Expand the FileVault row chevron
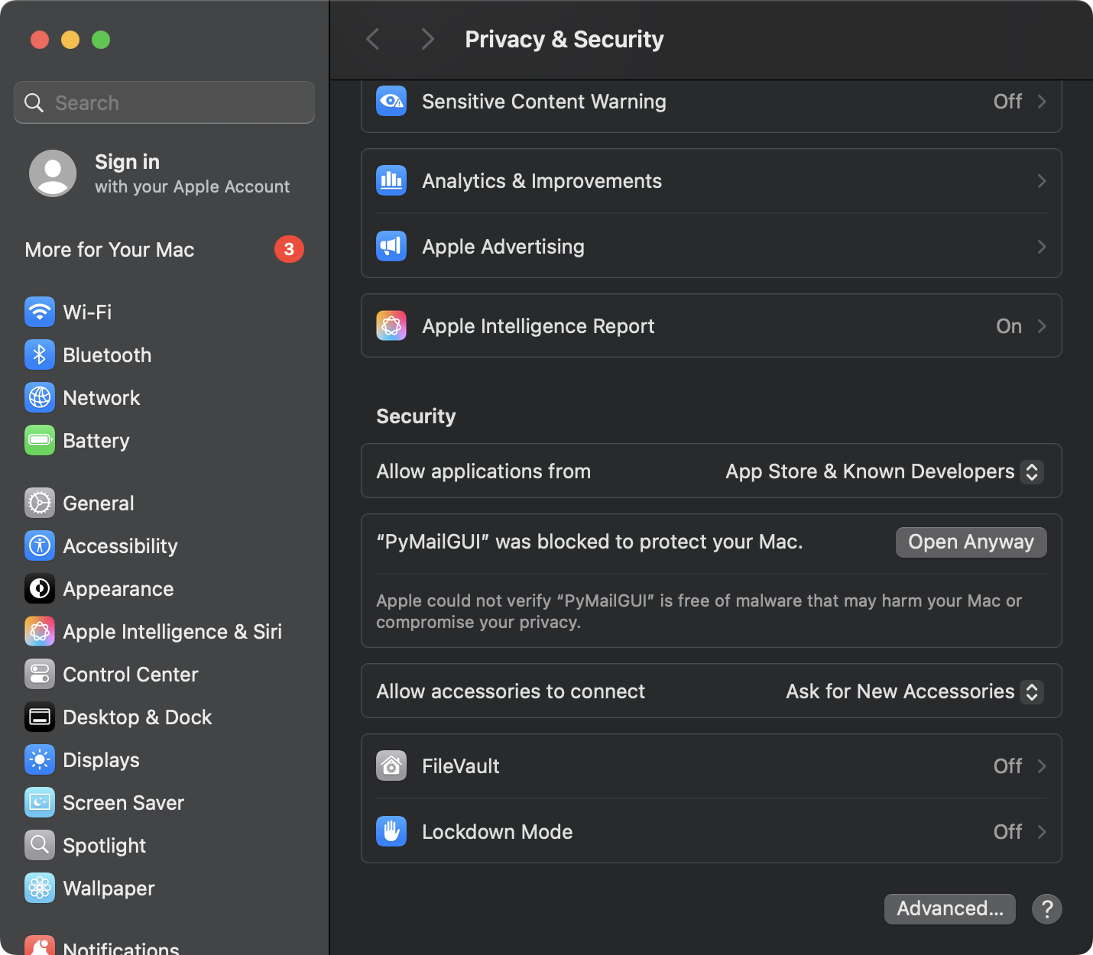The width and height of the screenshot is (1093, 955). point(1041,766)
